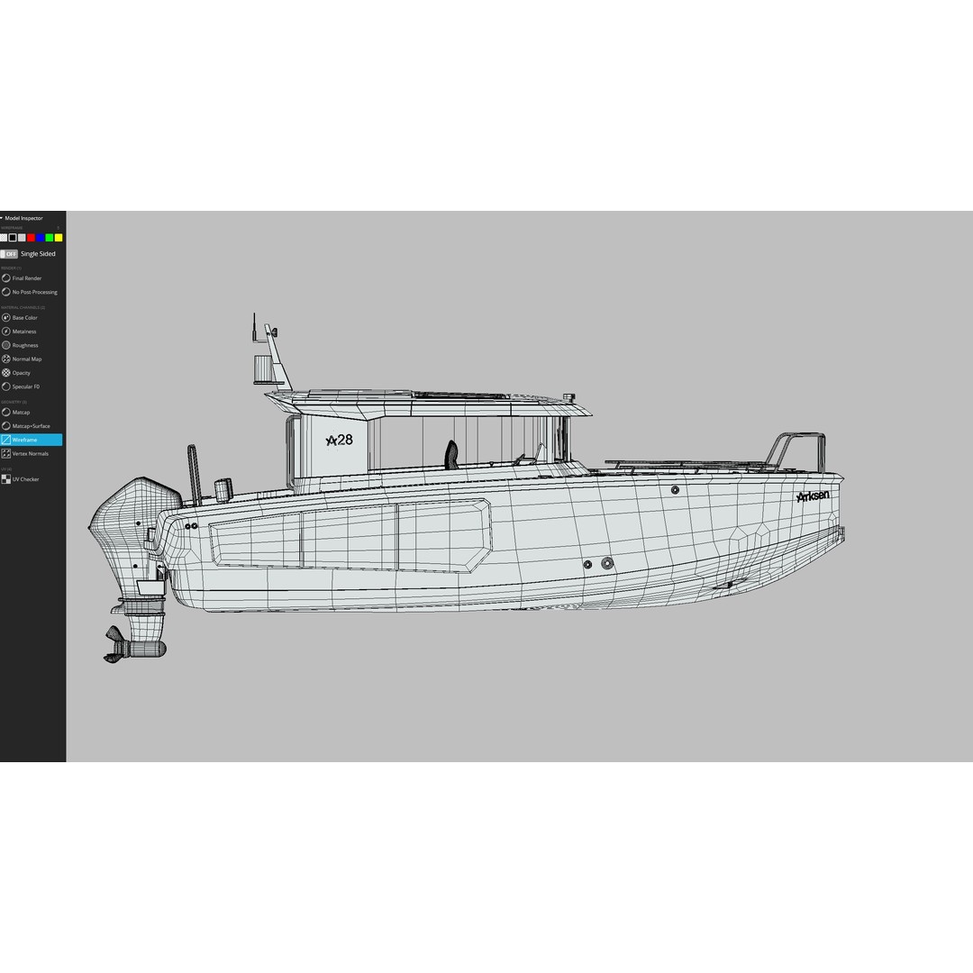Click the Render section header
The width and height of the screenshot is (973, 973).
point(11,268)
